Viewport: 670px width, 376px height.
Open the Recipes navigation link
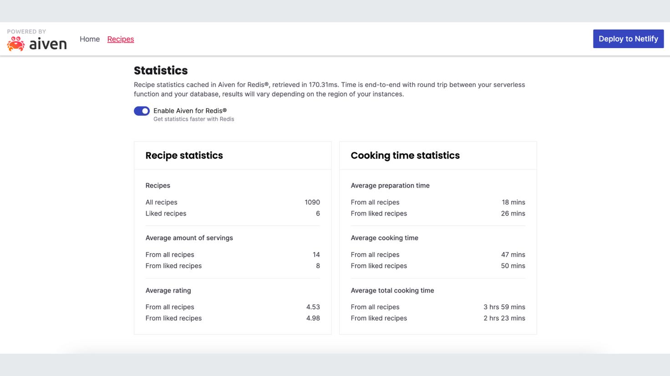coord(121,39)
